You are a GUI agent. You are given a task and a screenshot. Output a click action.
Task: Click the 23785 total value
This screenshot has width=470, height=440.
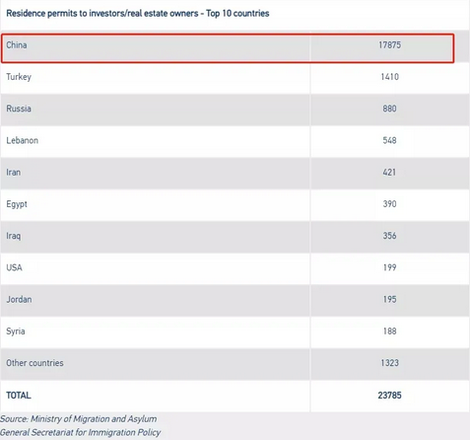click(389, 395)
